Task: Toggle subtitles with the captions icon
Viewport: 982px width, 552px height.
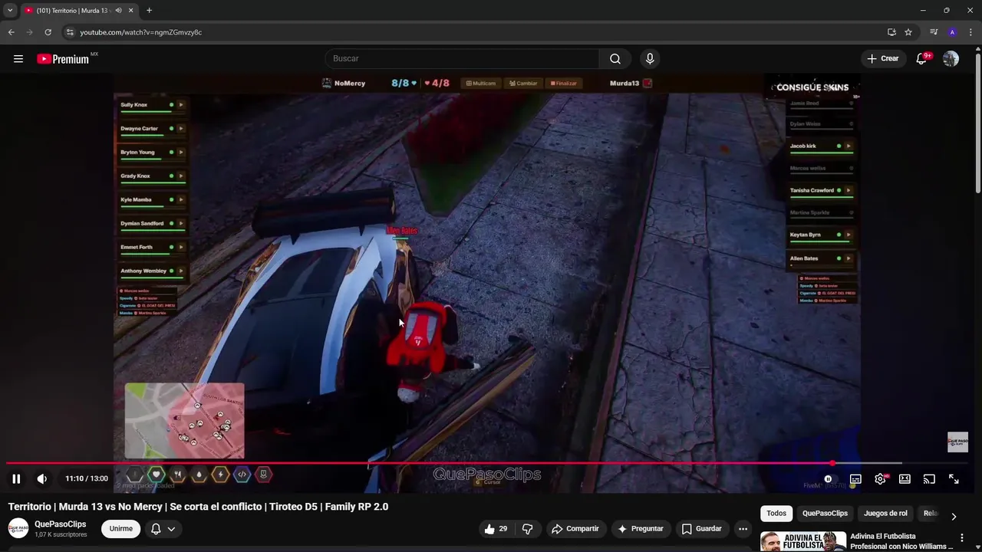Action: [x=855, y=478]
